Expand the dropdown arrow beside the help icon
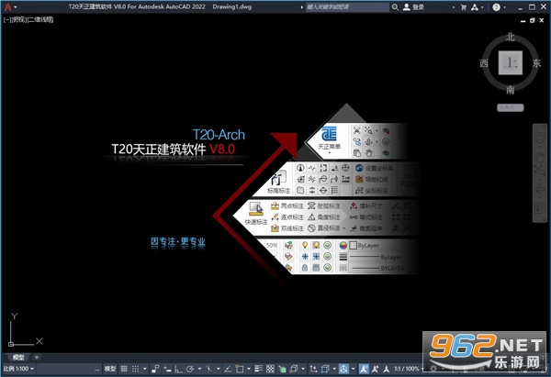The width and height of the screenshot is (551, 377). click(504, 7)
